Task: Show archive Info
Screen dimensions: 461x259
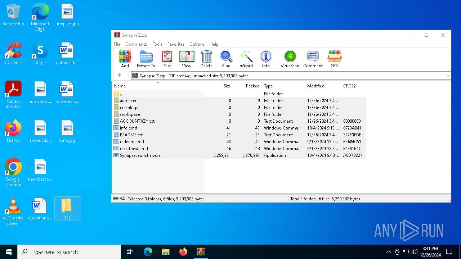Action: (266, 59)
